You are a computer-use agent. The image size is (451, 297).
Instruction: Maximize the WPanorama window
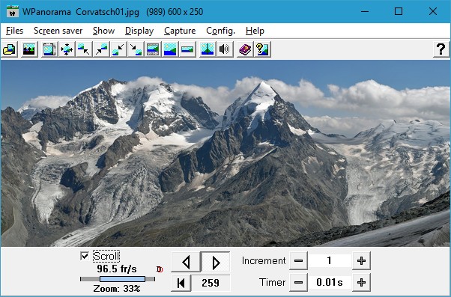coord(399,11)
